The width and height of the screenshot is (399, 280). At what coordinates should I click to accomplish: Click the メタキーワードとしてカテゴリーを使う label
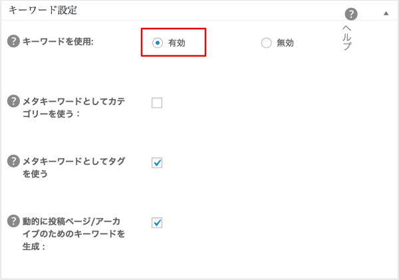[74, 108]
